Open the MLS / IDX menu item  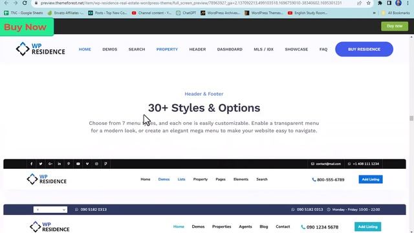[263, 49]
